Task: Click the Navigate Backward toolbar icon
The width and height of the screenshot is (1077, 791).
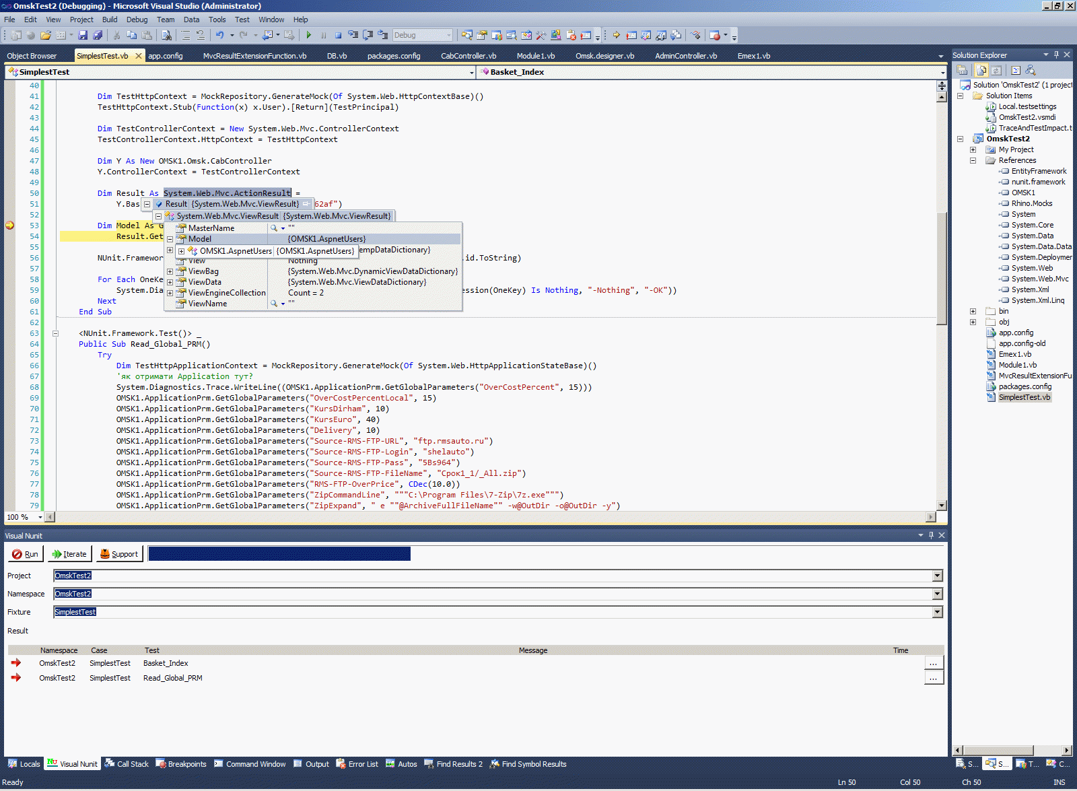Action: click(x=267, y=35)
